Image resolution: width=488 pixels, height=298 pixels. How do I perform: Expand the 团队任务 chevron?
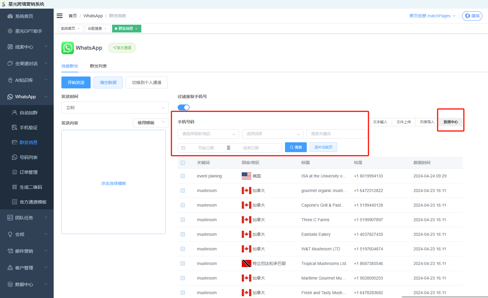pos(46,217)
